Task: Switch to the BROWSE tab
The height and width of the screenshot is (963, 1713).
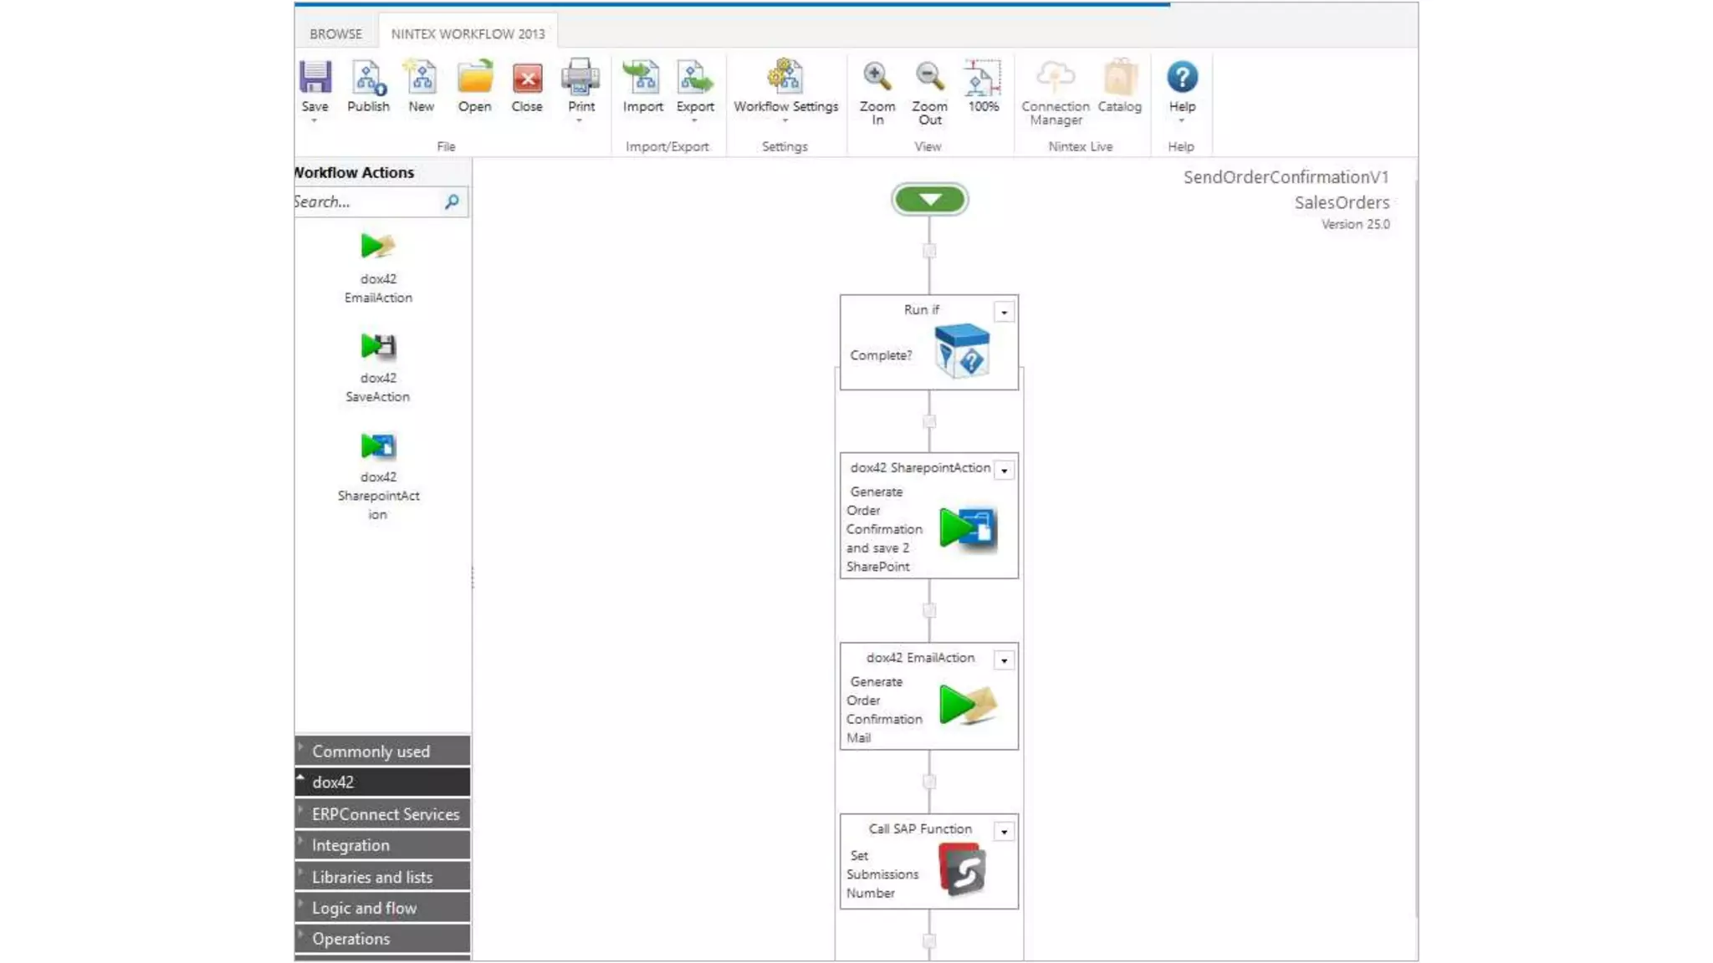Action: 335,33
